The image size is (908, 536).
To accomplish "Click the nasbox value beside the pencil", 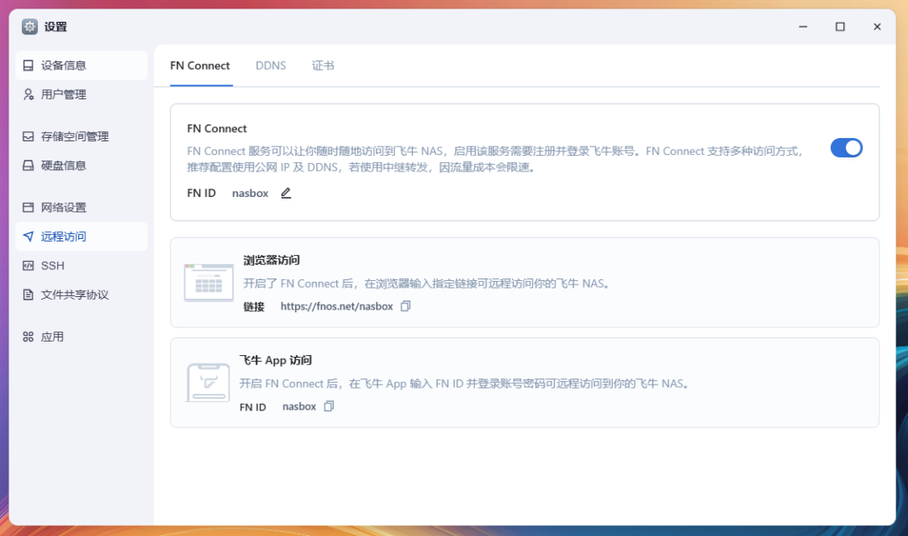I will click(251, 193).
